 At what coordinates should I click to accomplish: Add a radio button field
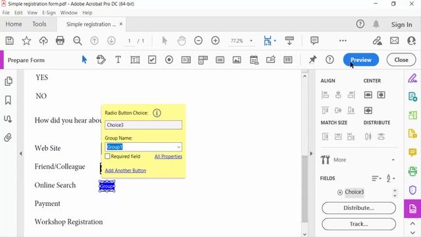169,60
